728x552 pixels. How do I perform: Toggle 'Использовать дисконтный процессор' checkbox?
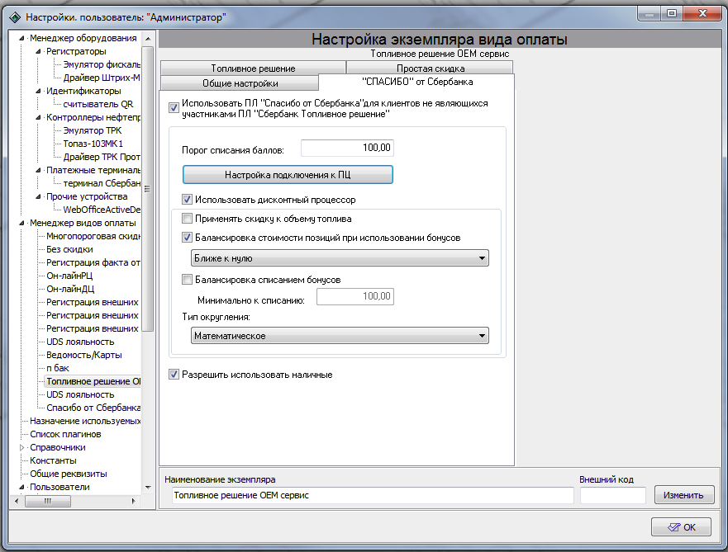[x=187, y=200]
